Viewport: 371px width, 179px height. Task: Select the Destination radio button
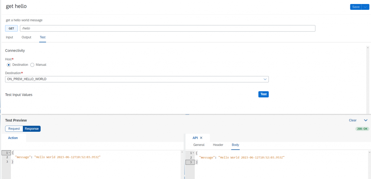click(x=9, y=65)
